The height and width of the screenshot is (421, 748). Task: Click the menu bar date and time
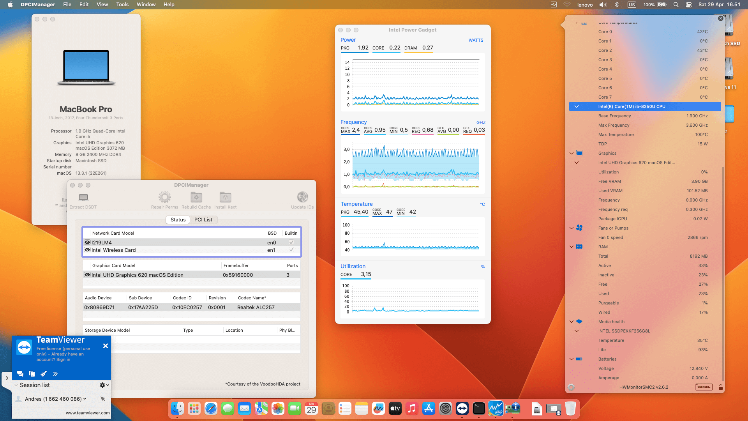pos(719,5)
